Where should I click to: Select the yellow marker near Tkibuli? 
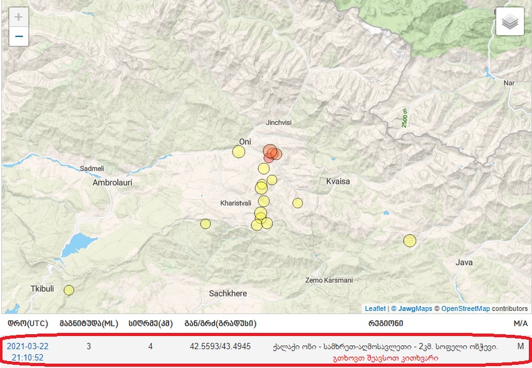click(69, 290)
